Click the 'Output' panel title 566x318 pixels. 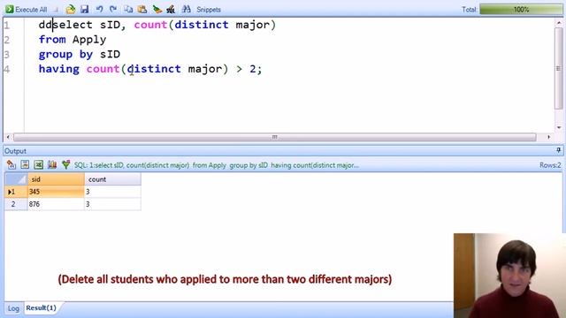(15, 151)
